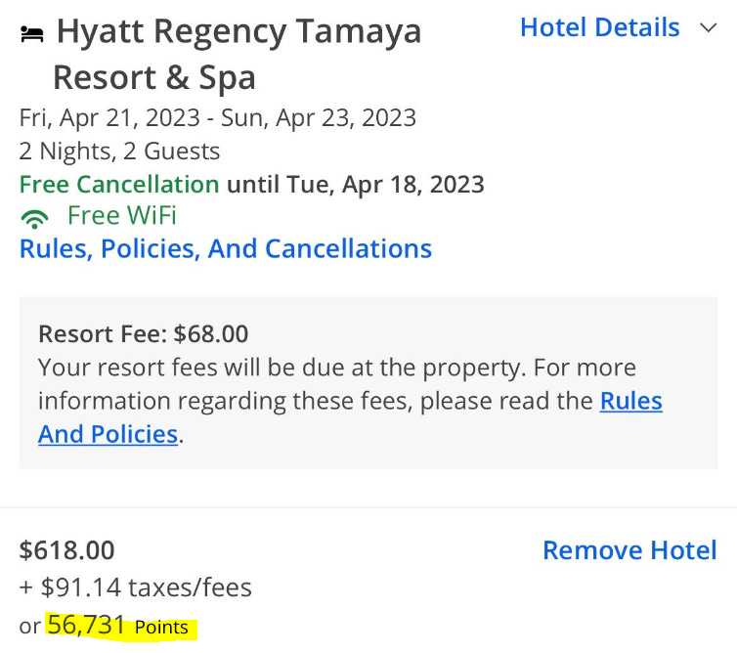Open the Hotel Details link
Image resolution: width=737 pixels, height=653 pixels.
(600, 27)
